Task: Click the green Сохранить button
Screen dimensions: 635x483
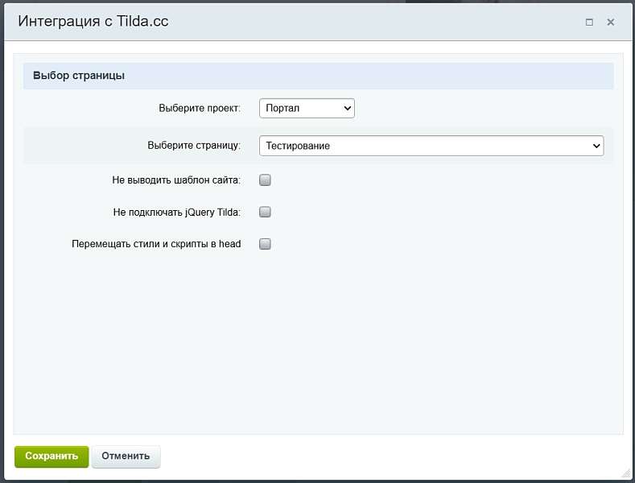Action: tap(52, 456)
